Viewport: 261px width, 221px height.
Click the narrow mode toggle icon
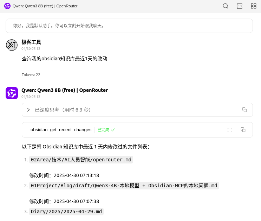[240, 6]
